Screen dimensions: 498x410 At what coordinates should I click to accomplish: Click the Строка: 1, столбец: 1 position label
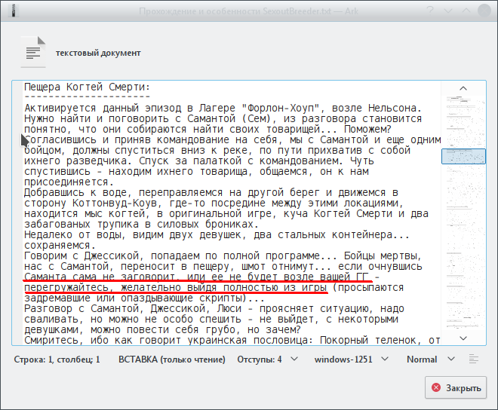tap(57, 360)
